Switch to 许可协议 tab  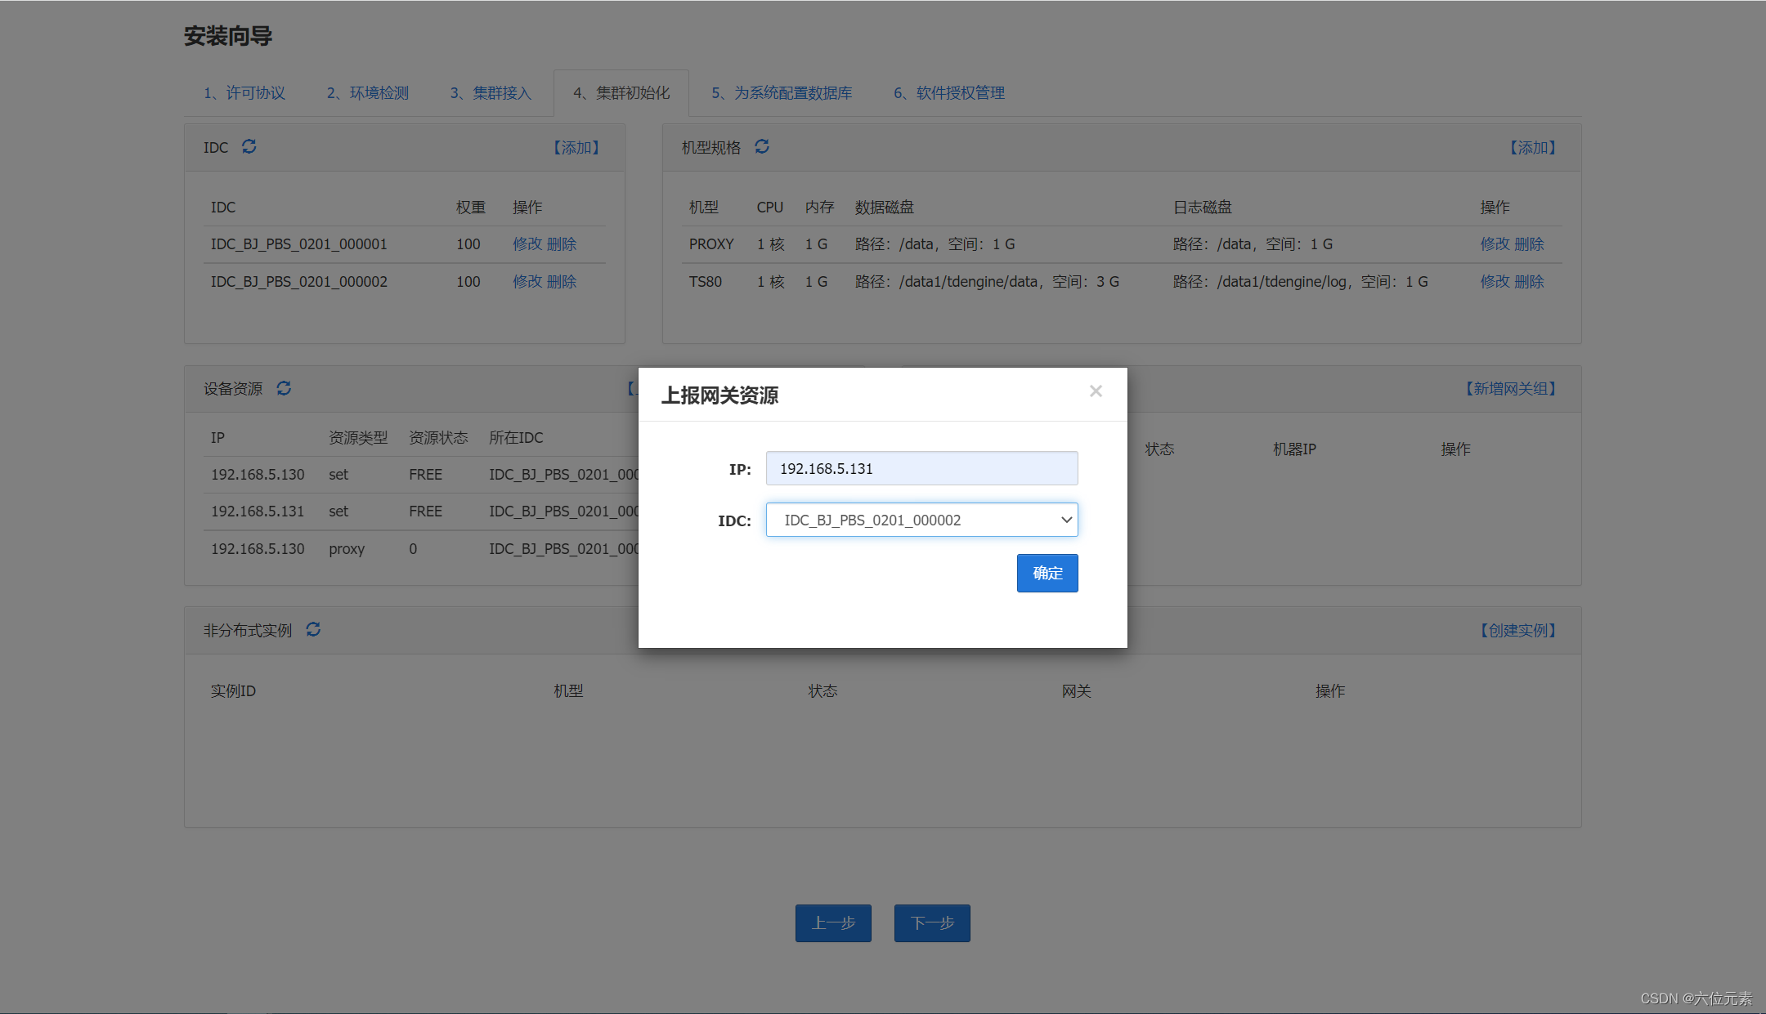pyautogui.click(x=244, y=93)
